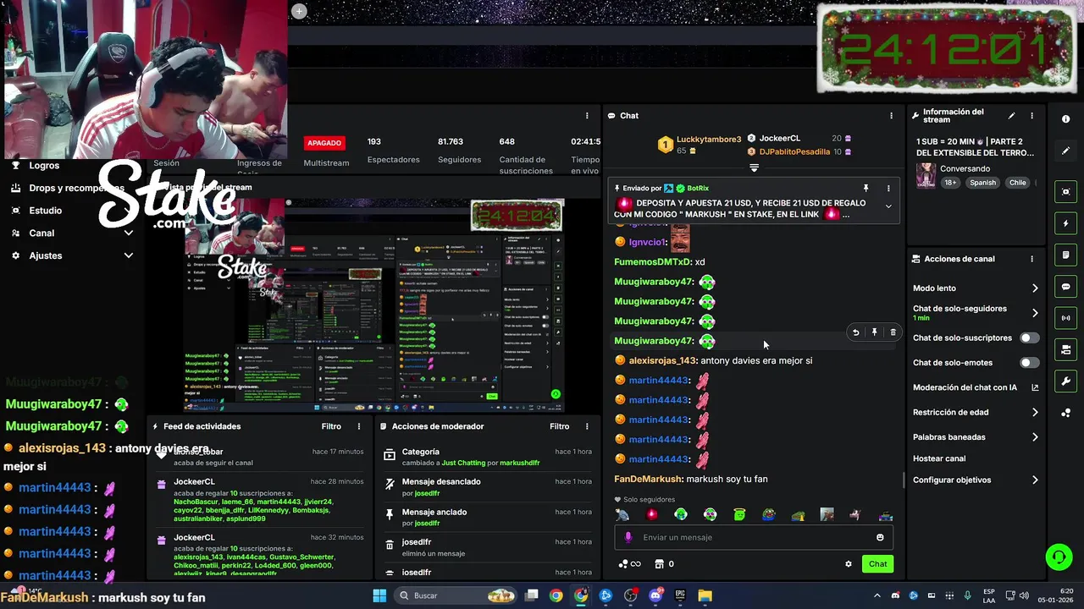
Task: Open Feed de actividades three-dot menu
Action: (x=359, y=426)
